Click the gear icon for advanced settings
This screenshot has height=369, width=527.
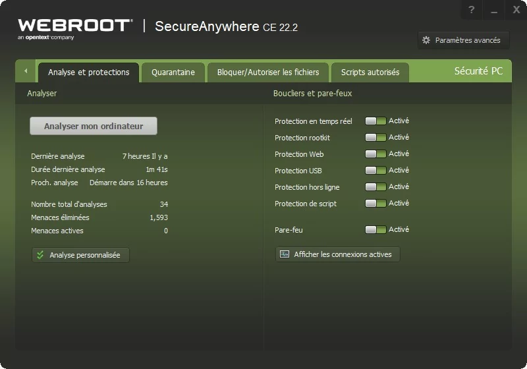[x=426, y=40]
